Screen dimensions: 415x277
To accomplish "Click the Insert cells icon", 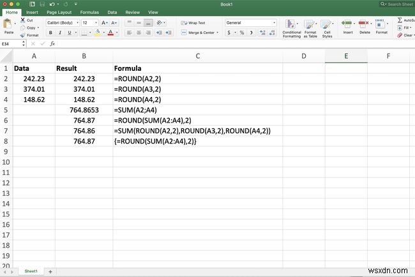I will tap(347, 24).
